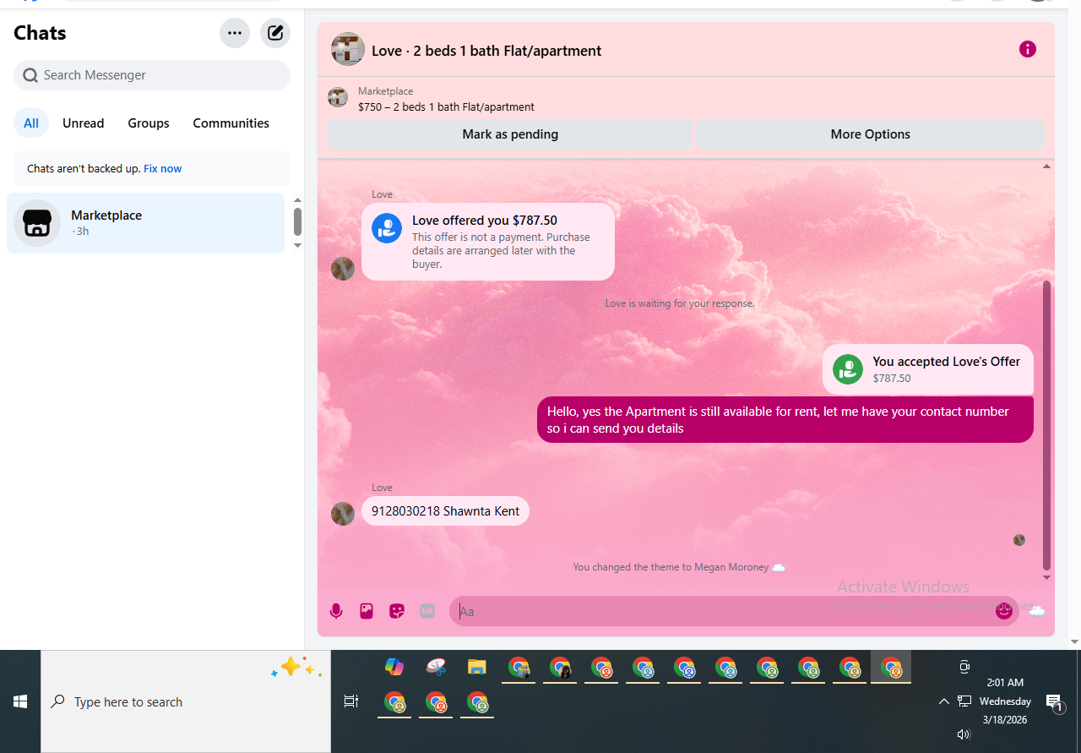Click the Mark as pending button
This screenshot has height=753, width=1081.
click(510, 134)
